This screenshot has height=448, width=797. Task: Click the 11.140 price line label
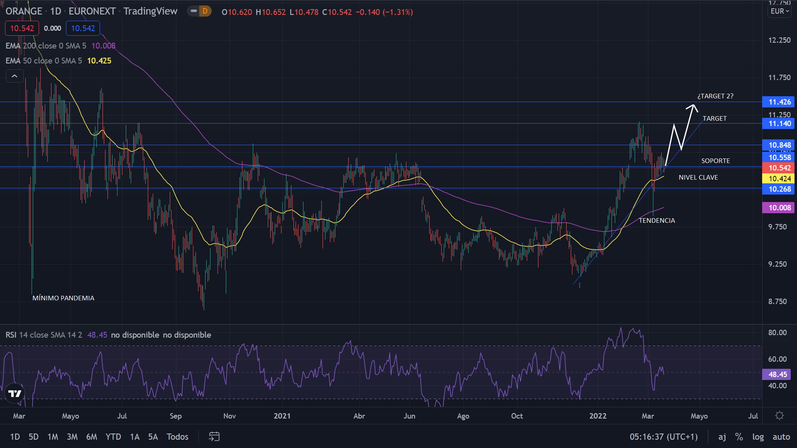[778, 124]
